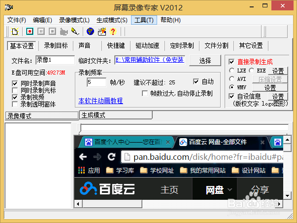
Task: Click the grayed camera toolbar icon
Action: 64,32
